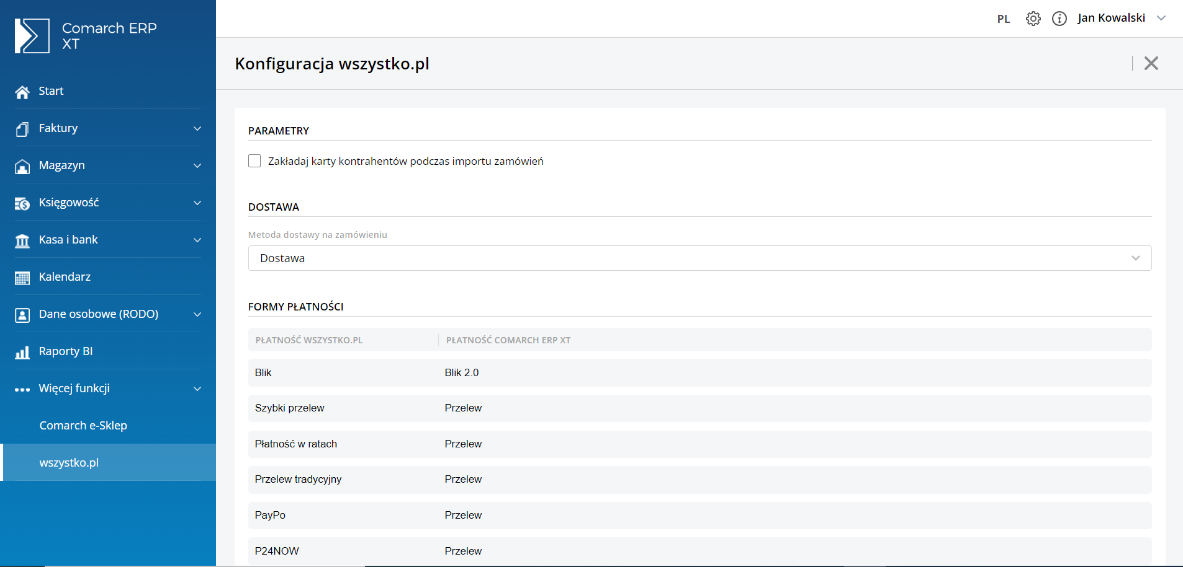
Task: Click the DOSTAWA section heading
Action: (x=274, y=207)
